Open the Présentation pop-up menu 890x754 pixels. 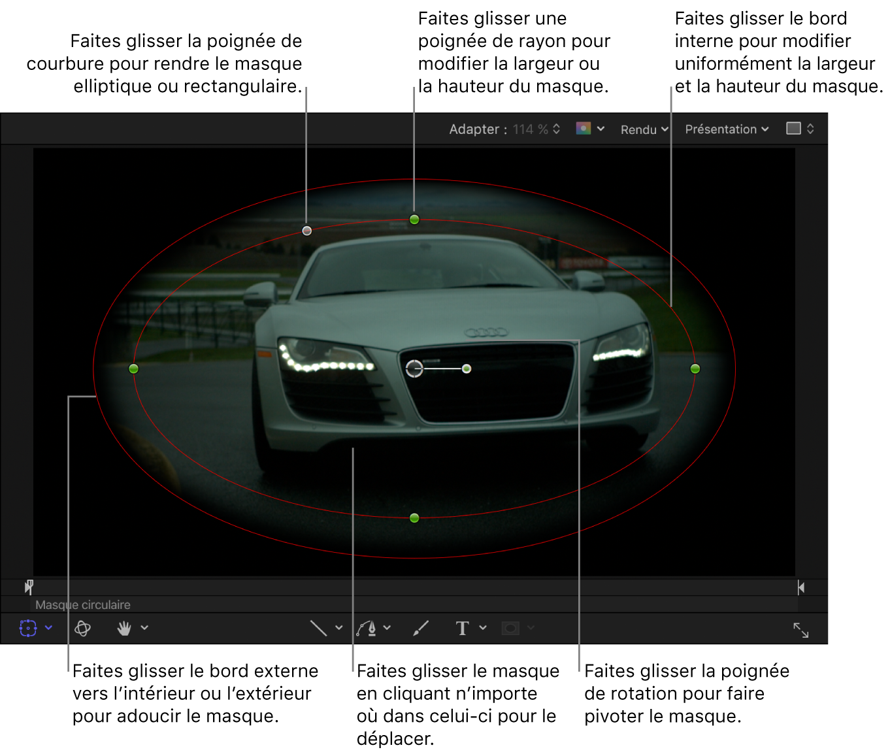(726, 129)
